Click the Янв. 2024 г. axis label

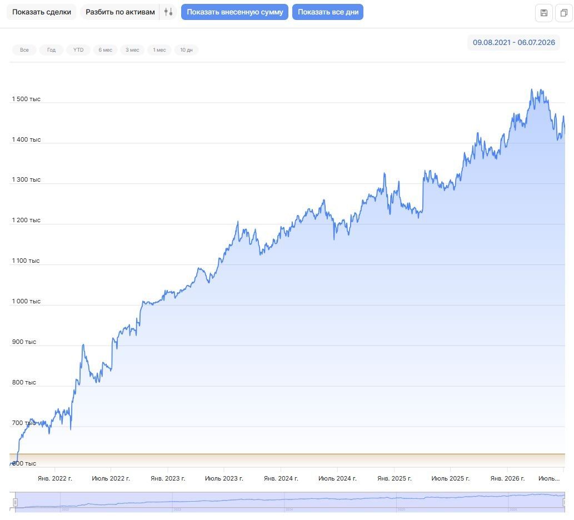281,479
